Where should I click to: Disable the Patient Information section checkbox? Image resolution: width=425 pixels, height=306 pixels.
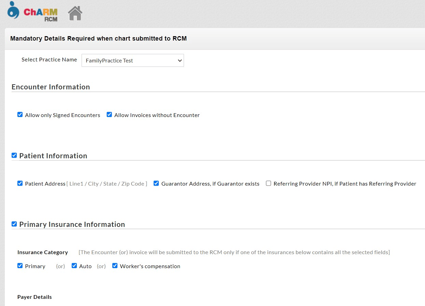coord(14,155)
